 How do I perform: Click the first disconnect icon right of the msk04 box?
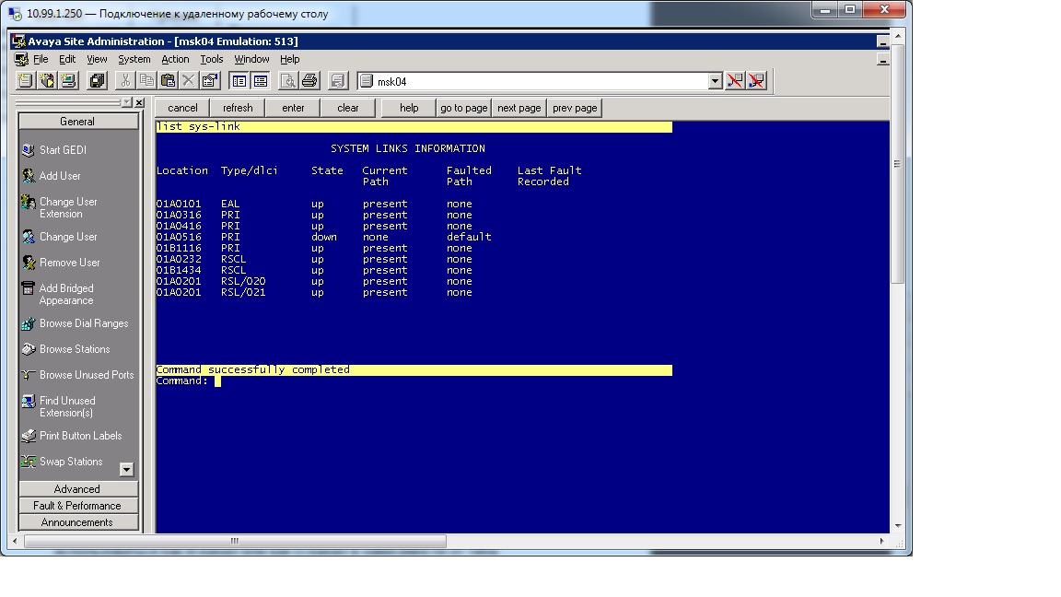[735, 81]
